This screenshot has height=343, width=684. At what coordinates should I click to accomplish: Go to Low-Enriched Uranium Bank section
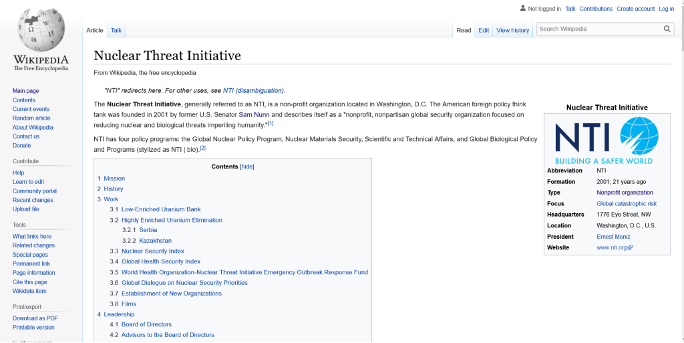pyautogui.click(x=161, y=209)
